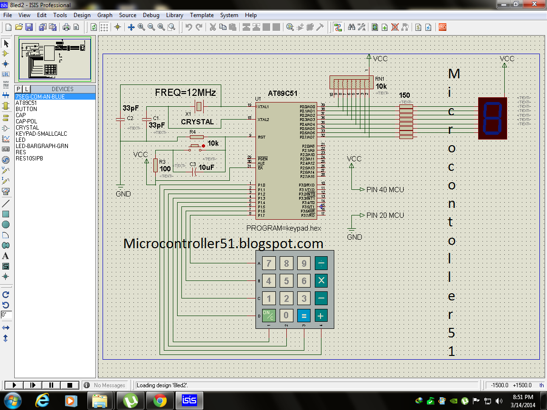547x410 pixels.
Task: Open the Template menu
Action: click(202, 15)
